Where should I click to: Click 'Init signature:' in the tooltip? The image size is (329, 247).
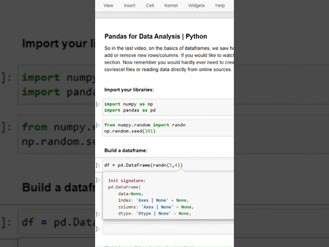point(127,181)
